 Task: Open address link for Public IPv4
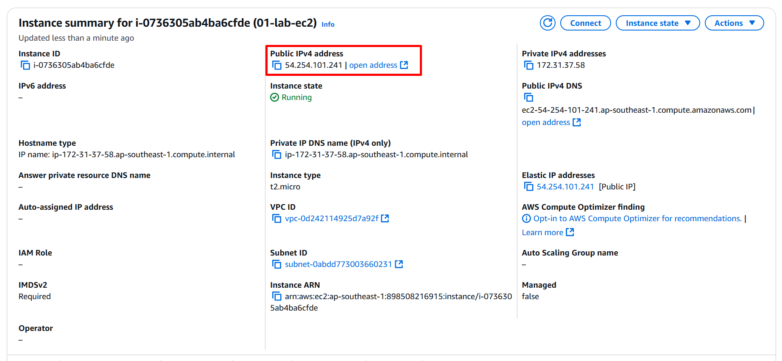(x=378, y=65)
